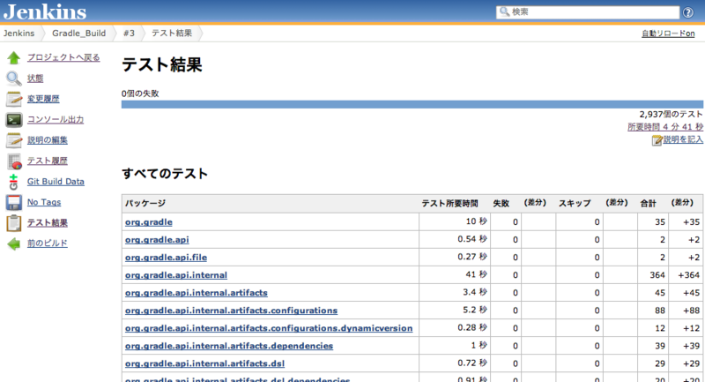The width and height of the screenshot is (705, 382).
Task: Click the pencil icon beside 説明を記入
Action: pos(657,140)
